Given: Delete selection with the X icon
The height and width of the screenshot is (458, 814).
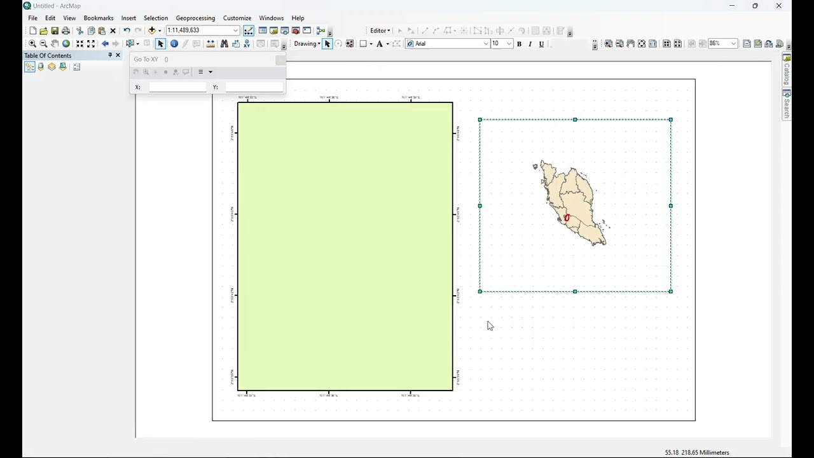Looking at the screenshot, I should click(113, 31).
